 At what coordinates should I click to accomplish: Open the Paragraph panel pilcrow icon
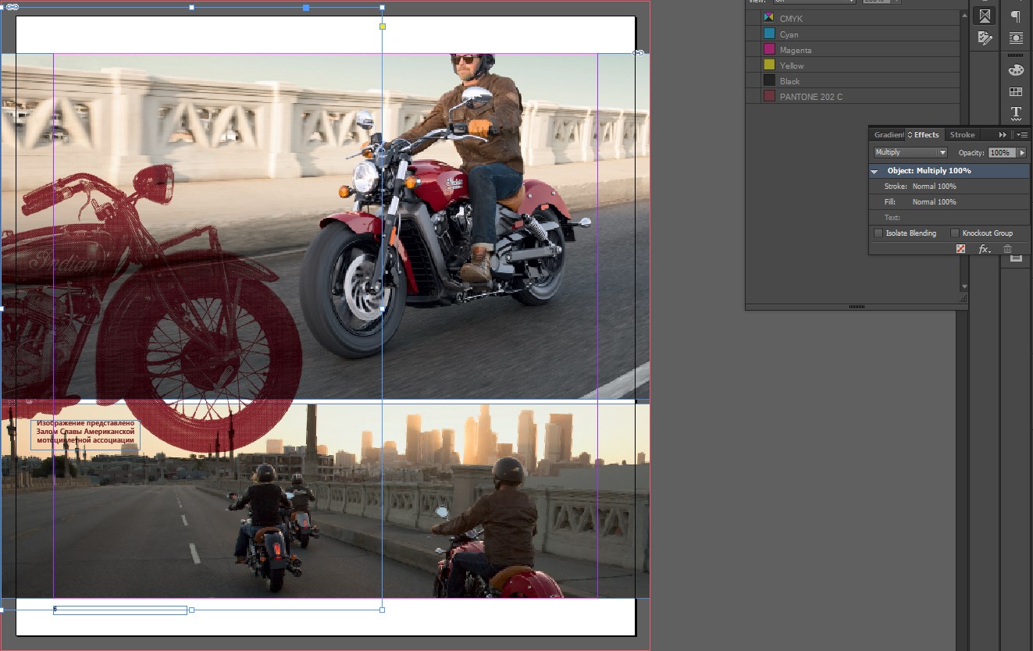[x=1016, y=16]
